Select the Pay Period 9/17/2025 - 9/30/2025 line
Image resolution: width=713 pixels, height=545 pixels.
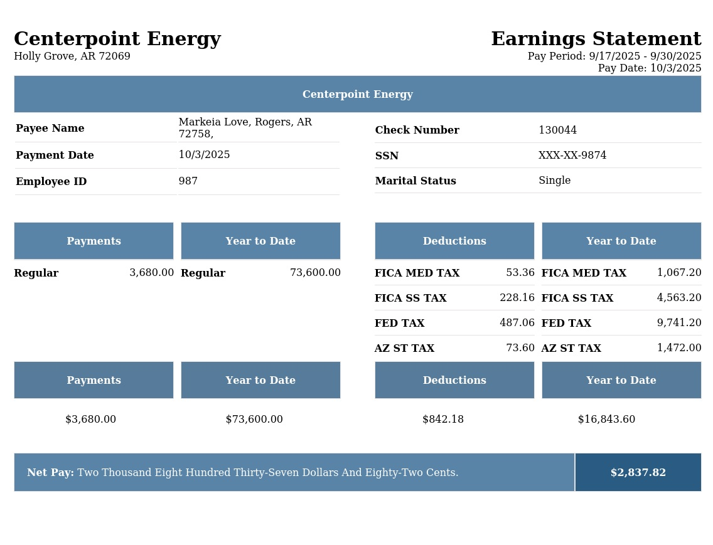[614, 56]
